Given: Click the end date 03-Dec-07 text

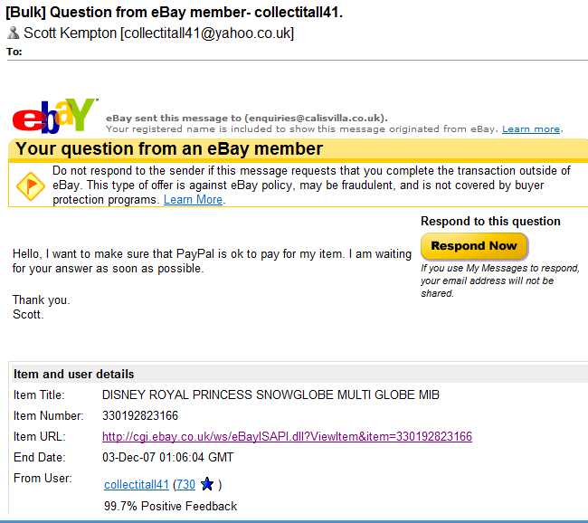Looking at the screenshot, I should click(167, 457).
